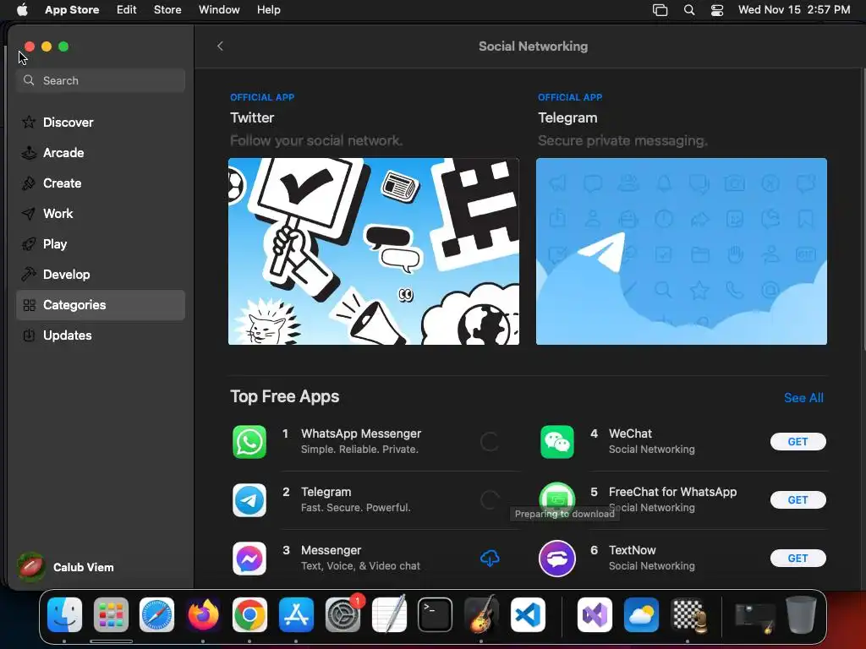This screenshot has height=649, width=866.
Task: Open Calub Viem account profile
Action: click(x=66, y=567)
